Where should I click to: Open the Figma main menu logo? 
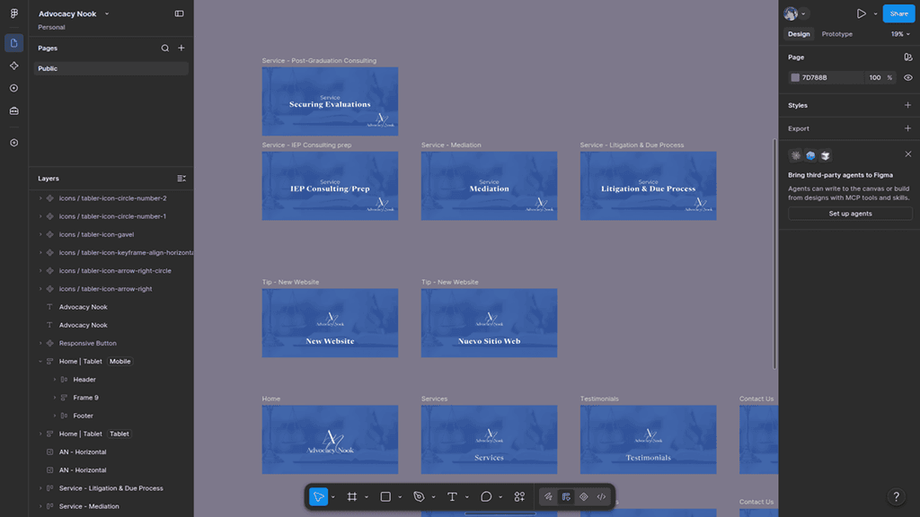pyautogui.click(x=14, y=13)
